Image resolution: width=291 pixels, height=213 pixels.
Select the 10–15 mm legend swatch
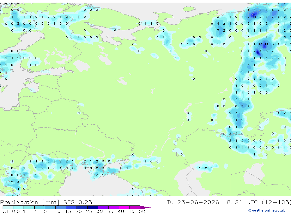point(61,207)
